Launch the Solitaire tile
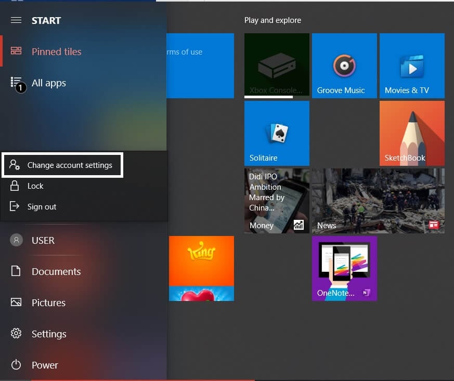Image resolution: width=454 pixels, height=381 pixels. (x=277, y=134)
